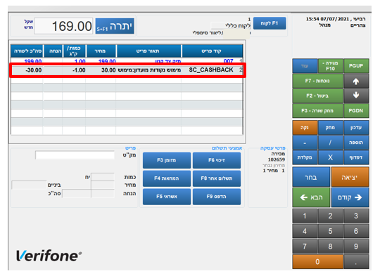Click the minus key button
The image size is (380, 276).
[x=305, y=143]
